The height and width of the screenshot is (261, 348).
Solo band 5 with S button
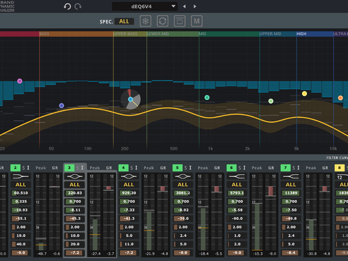(x=186, y=168)
